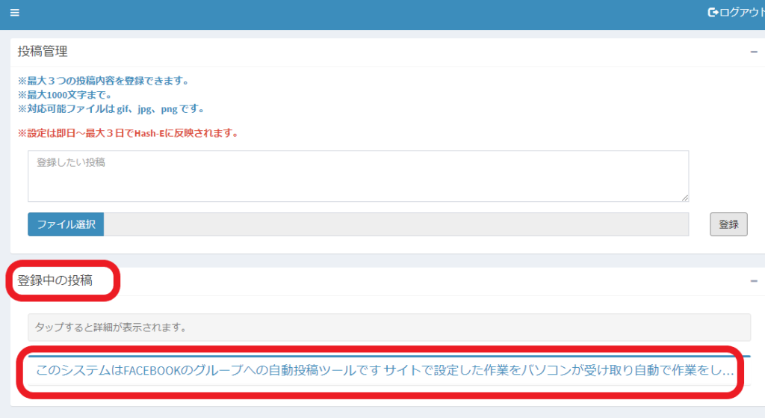Open the registered post about the FACEBOOK auto-posting tool
The height and width of the screenshot is (418, 765).
point(385,370)
